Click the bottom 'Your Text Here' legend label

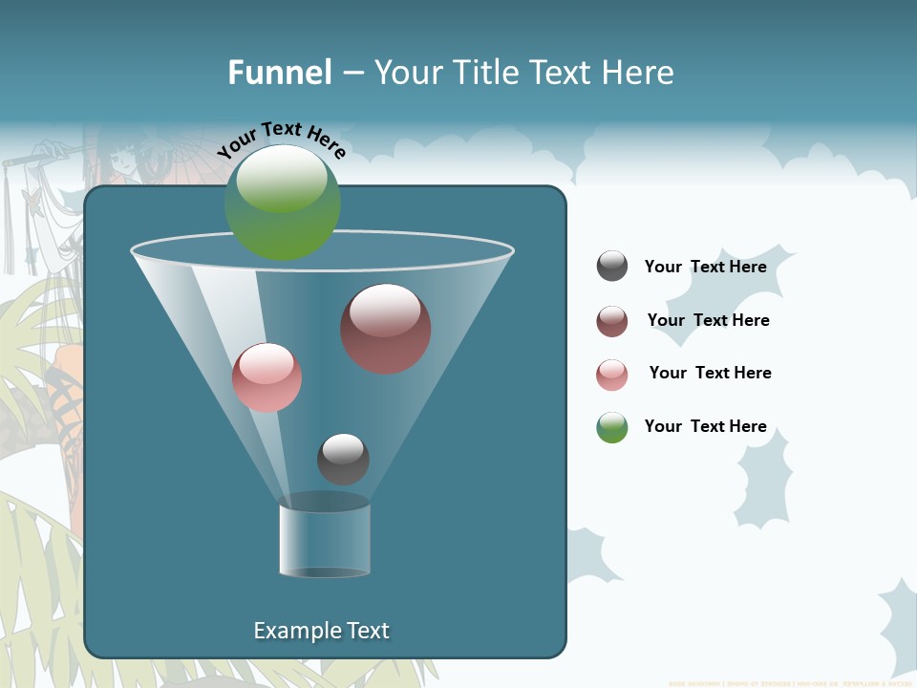[x=706, y=426]
